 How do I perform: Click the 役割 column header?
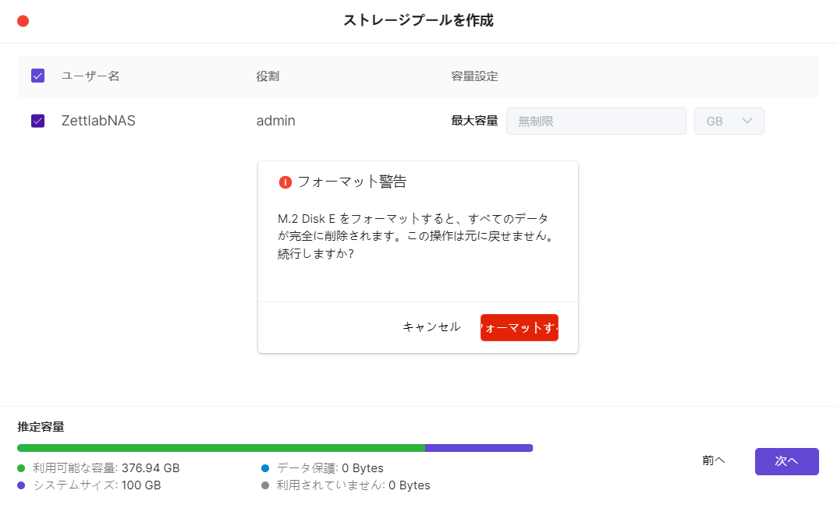[x=268, y=76]
